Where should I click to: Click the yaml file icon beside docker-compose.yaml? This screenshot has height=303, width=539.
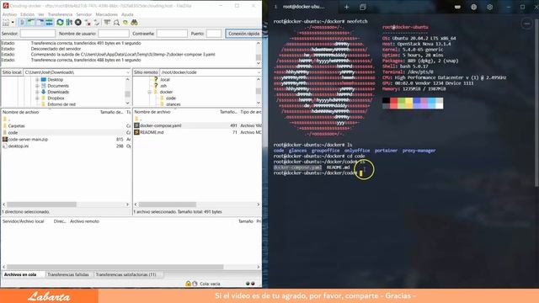(136, 125)
